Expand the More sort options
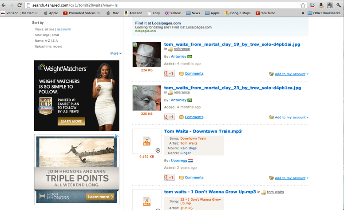The width and height of the screenshot is (344, 210). coord(116,53)
